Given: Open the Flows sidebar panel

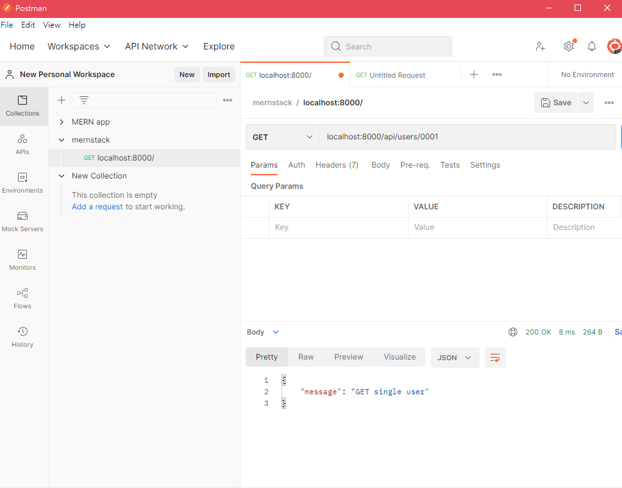Looking at the screenshot, I should coord(22,299).
